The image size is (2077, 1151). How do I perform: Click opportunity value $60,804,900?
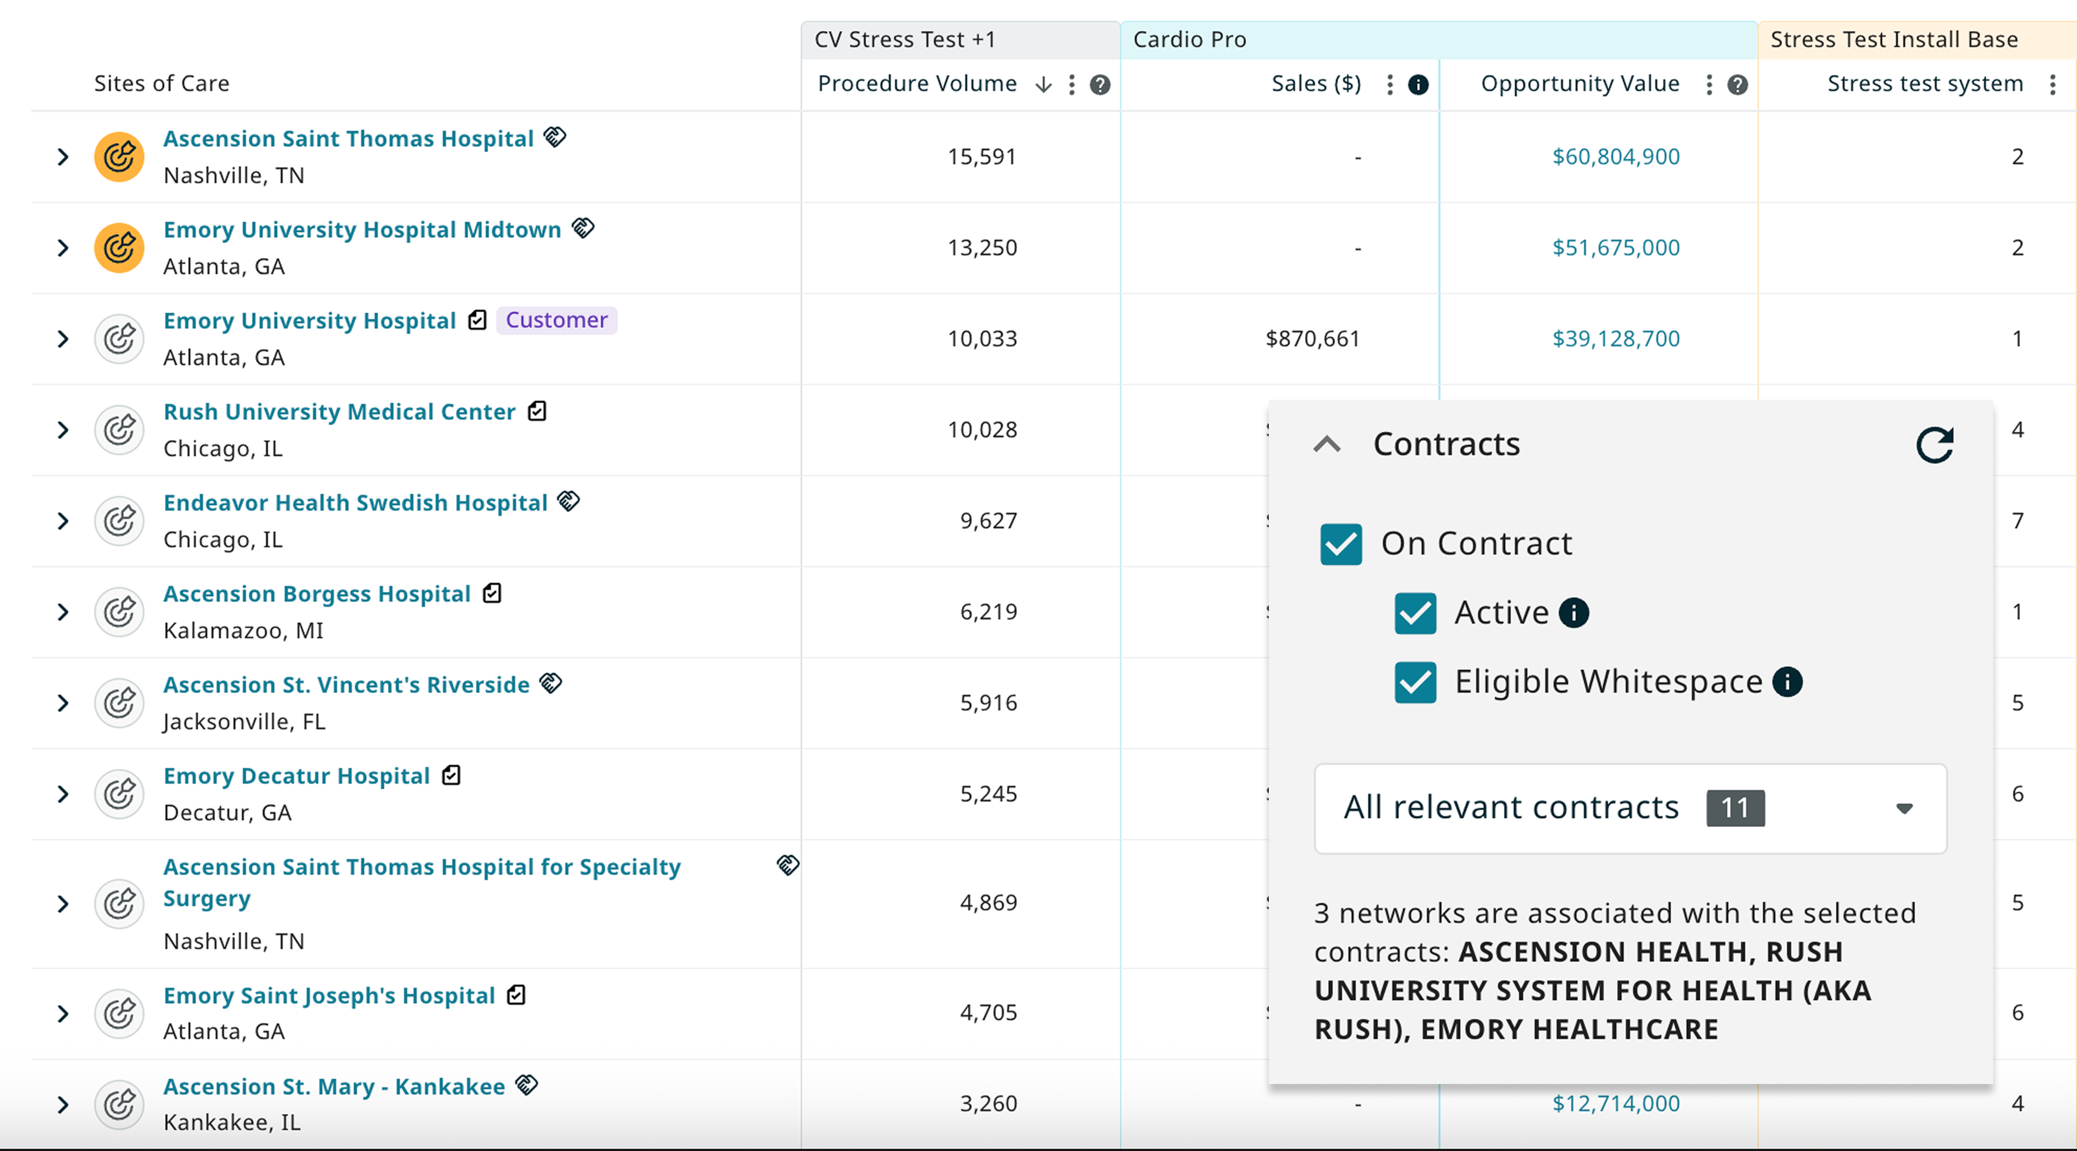coord(1616,157)
